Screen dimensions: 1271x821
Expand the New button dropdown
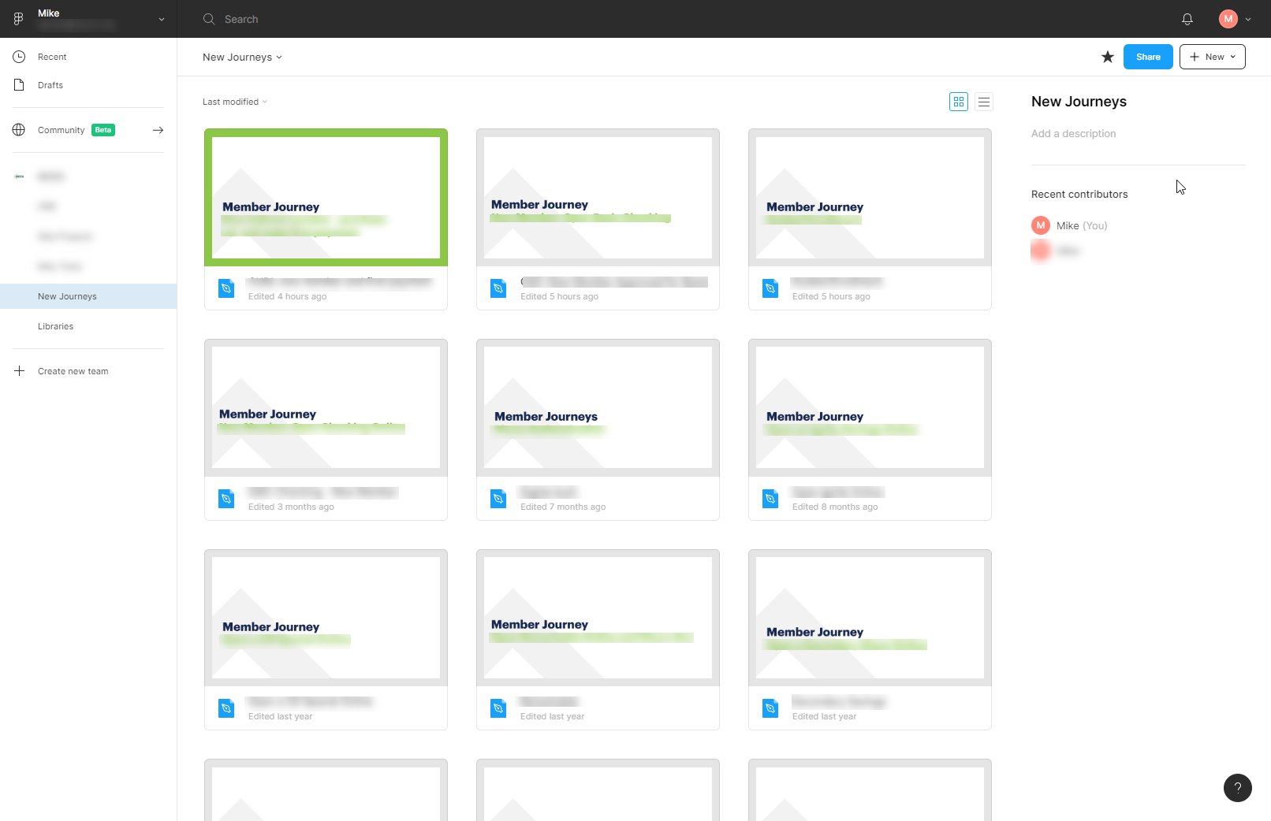(x=1232, y=57)
